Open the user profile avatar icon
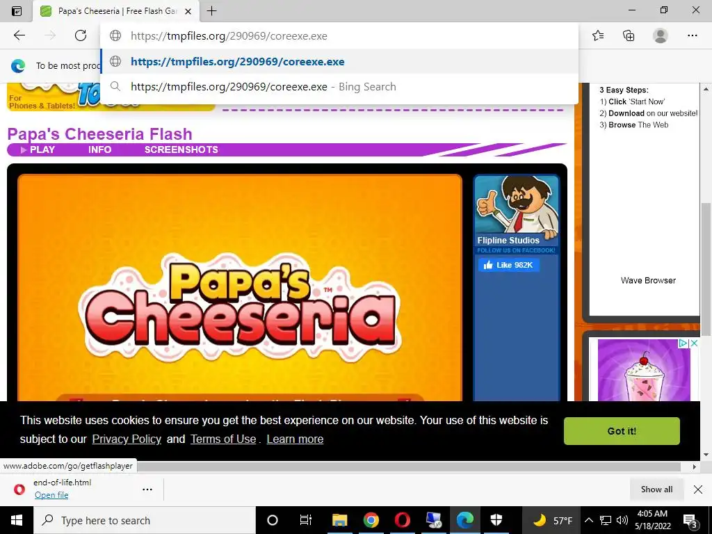This screenshot has height=534, width=712. click(661, 35)
